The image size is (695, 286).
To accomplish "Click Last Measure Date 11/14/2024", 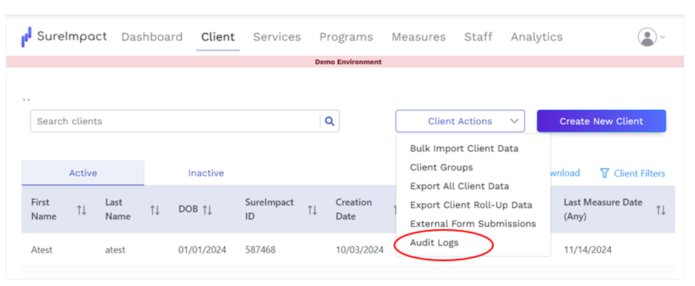I will tap(588, 250).
